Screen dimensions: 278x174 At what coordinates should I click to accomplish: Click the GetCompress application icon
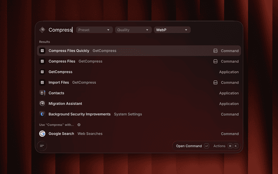(x=42, y=72)
